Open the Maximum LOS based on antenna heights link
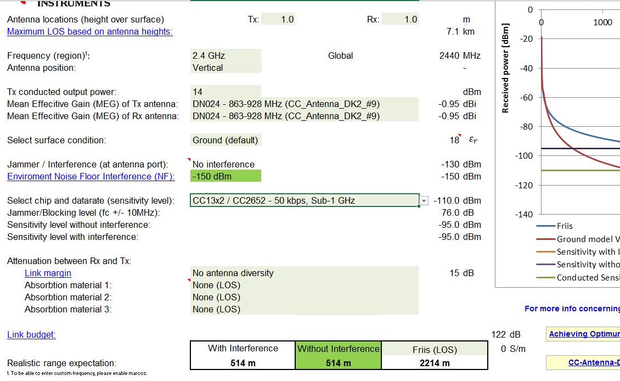This screenshot has height=381, width=620. click(x=89, y=31)
